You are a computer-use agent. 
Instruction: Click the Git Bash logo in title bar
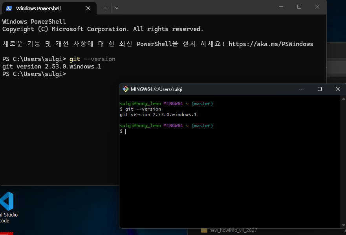(126, 89)
